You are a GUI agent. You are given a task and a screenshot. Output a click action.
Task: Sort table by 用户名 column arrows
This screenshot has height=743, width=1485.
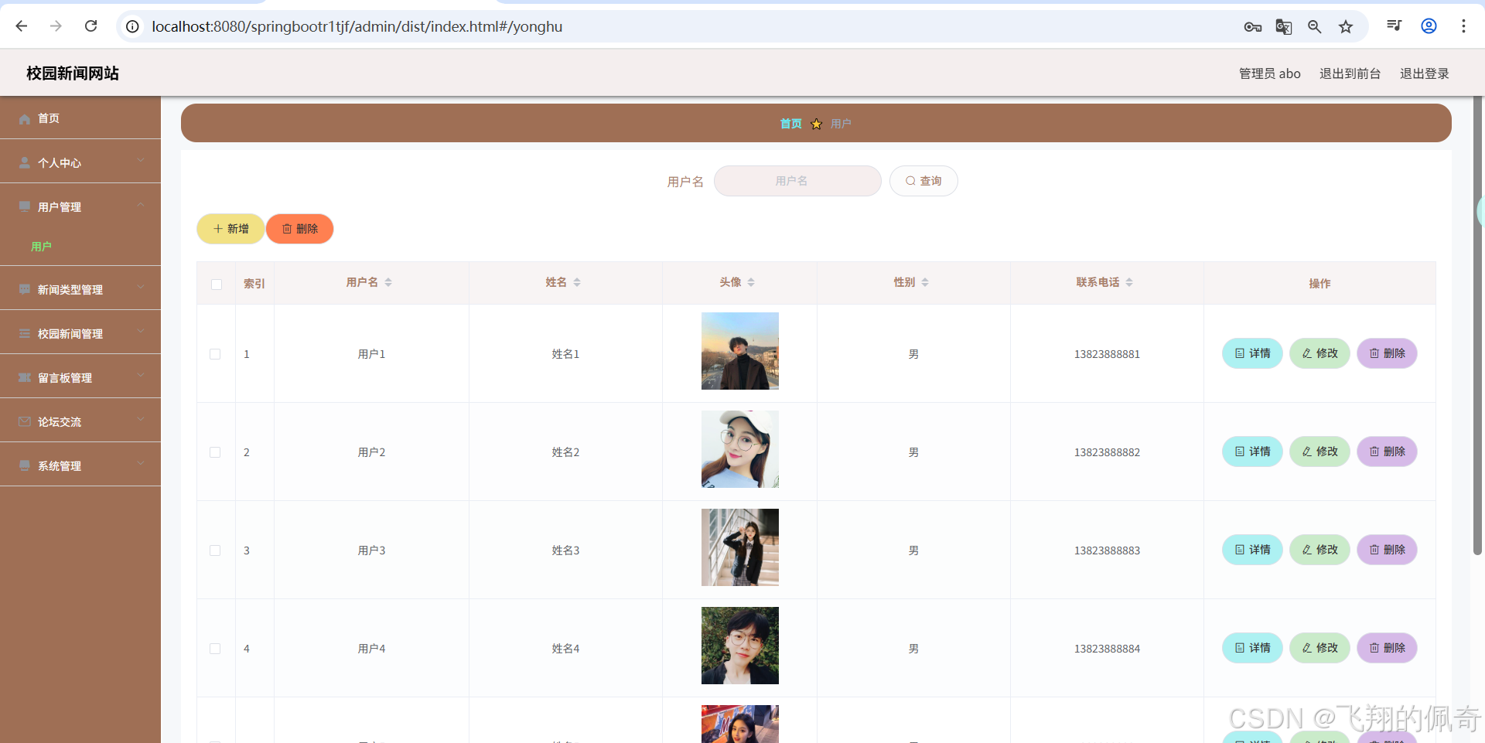click(x=388, y=282)
